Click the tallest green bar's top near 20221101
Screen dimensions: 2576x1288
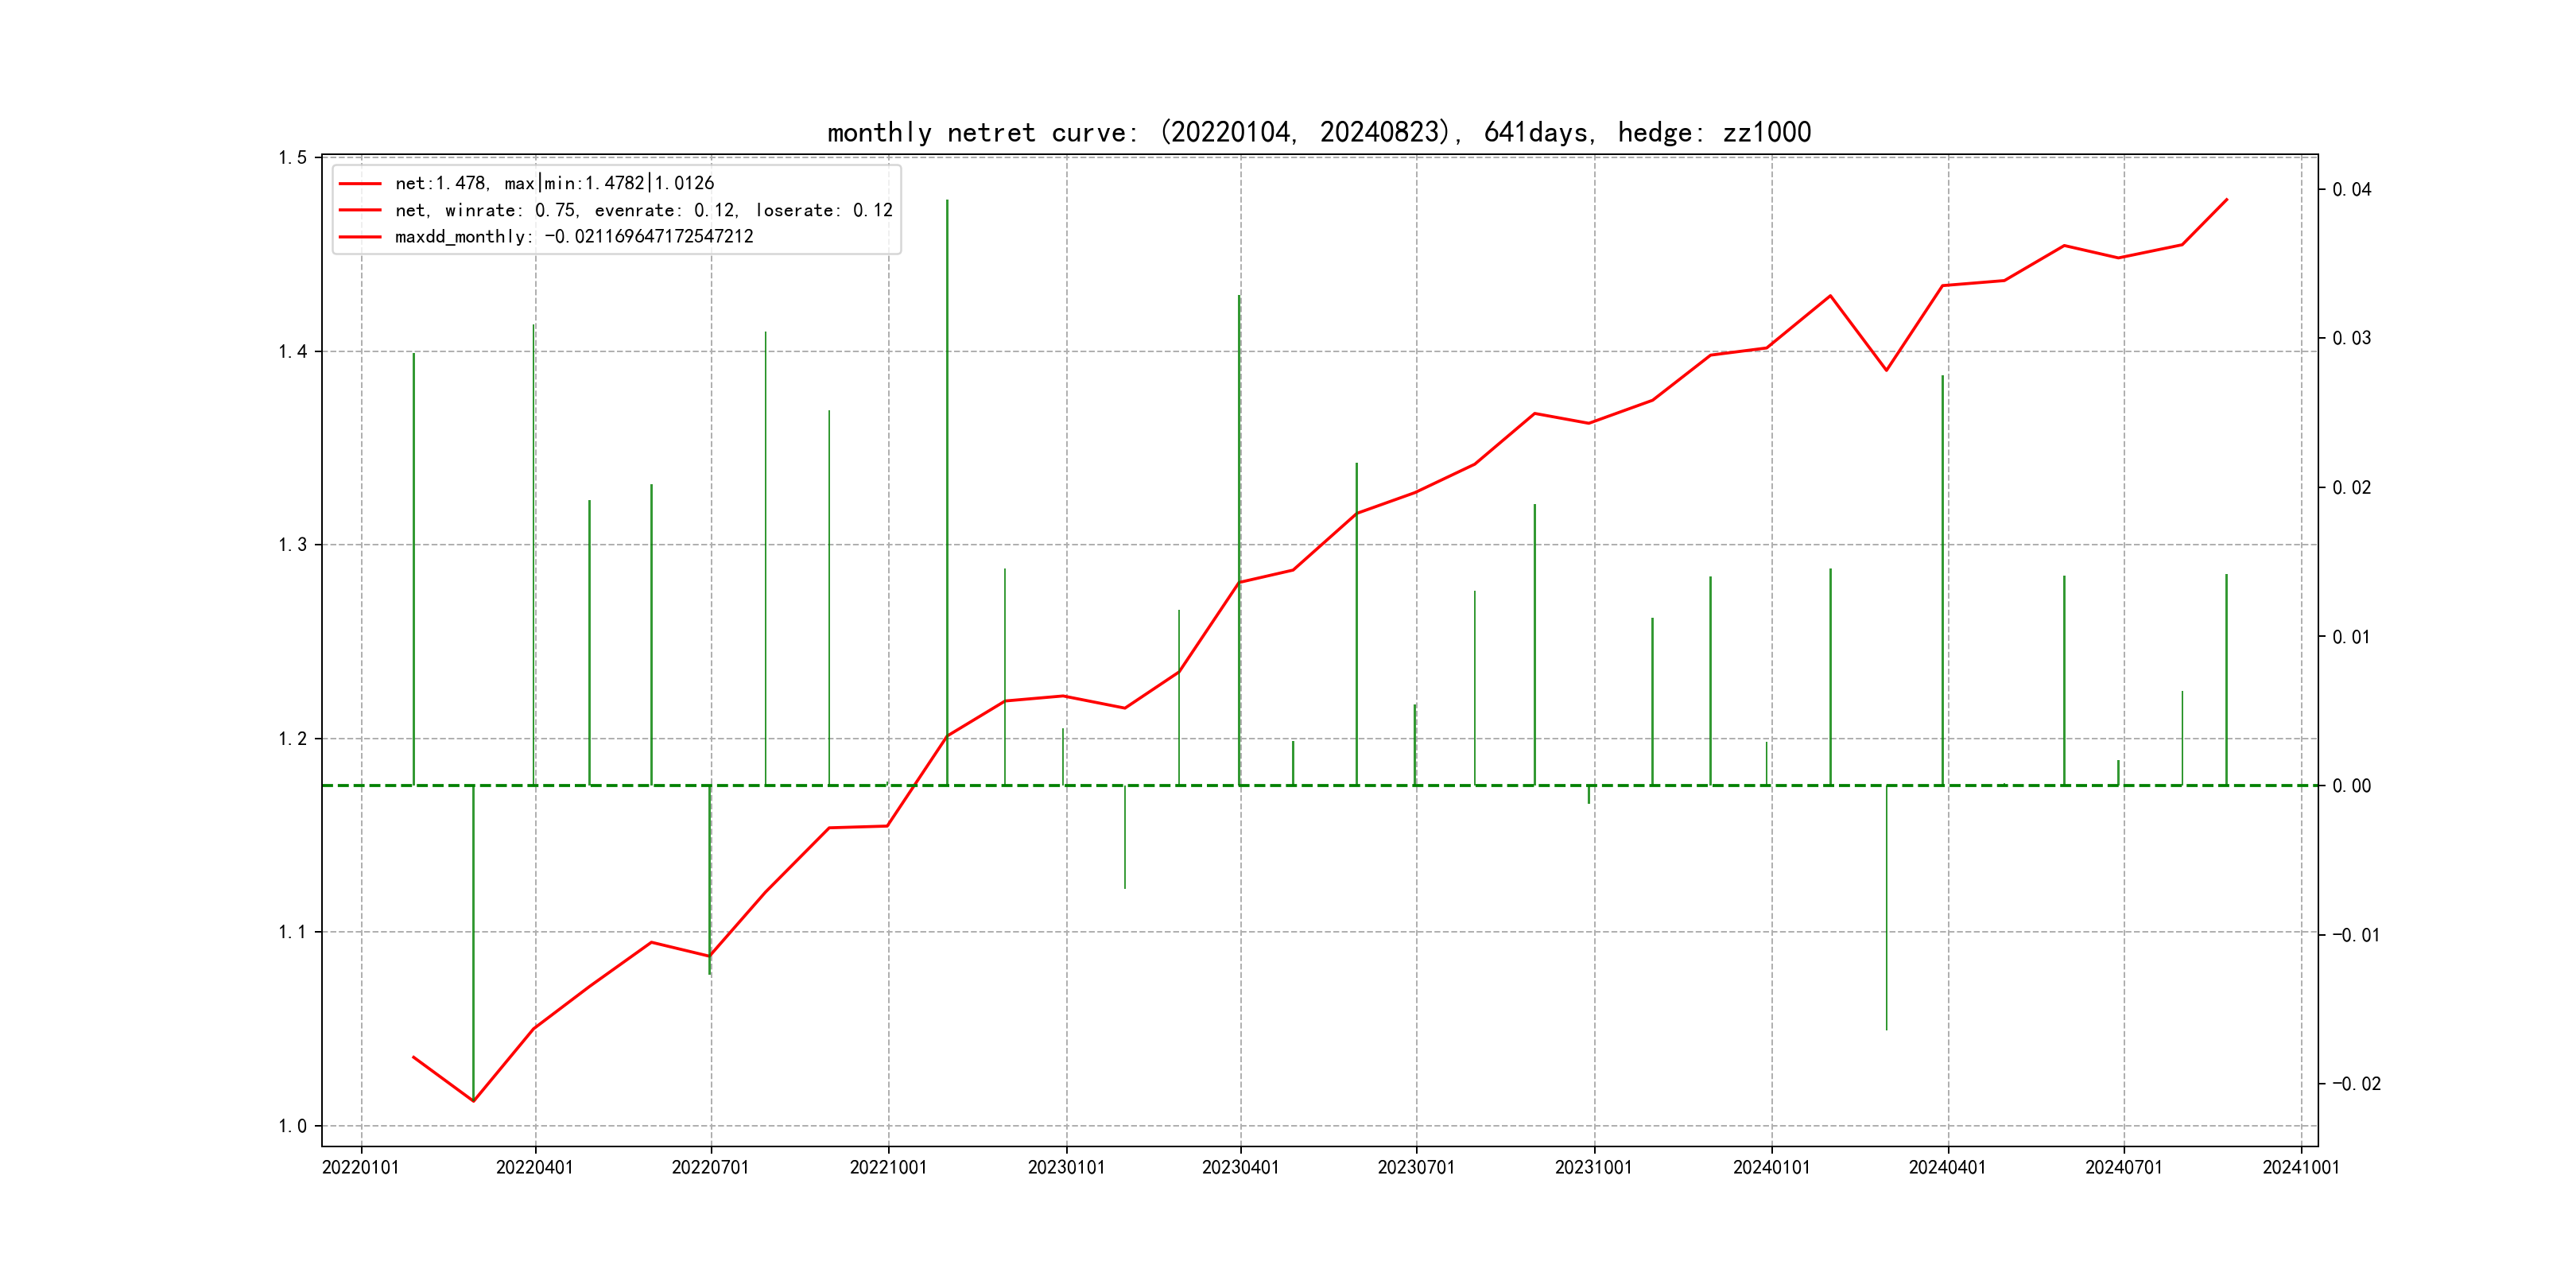pyautogui.click(x=947, y=202)
